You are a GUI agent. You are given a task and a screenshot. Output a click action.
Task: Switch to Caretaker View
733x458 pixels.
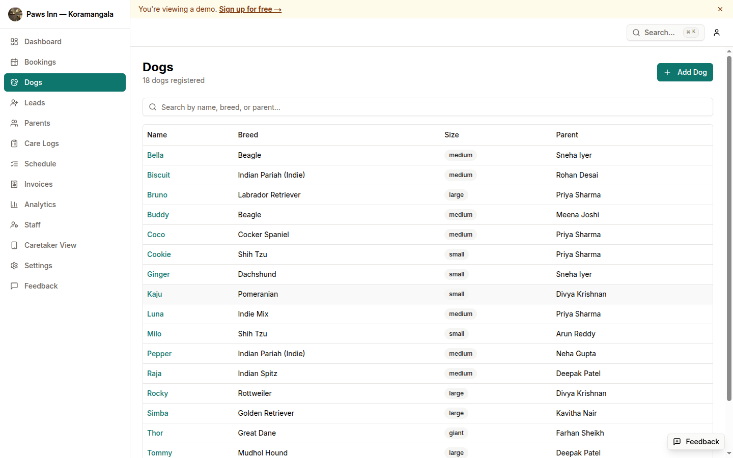[x=50, y=245]
